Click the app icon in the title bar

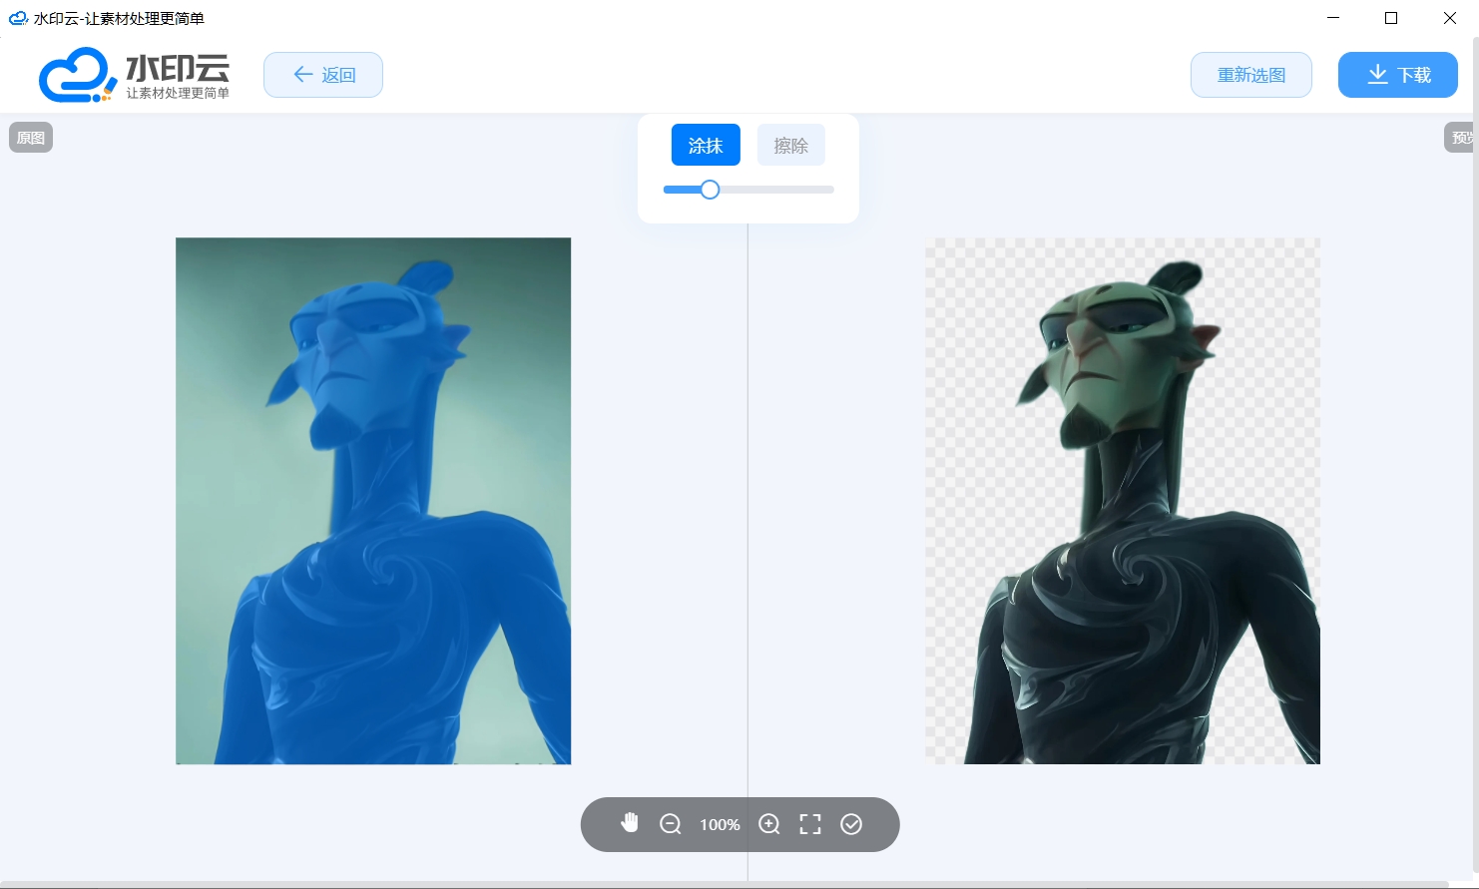(18, 18)
